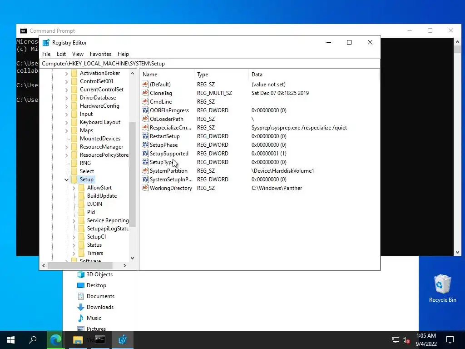
Task: Click the tree pane horizontal scrollbar thumb
Action: (x=80, y=265)
